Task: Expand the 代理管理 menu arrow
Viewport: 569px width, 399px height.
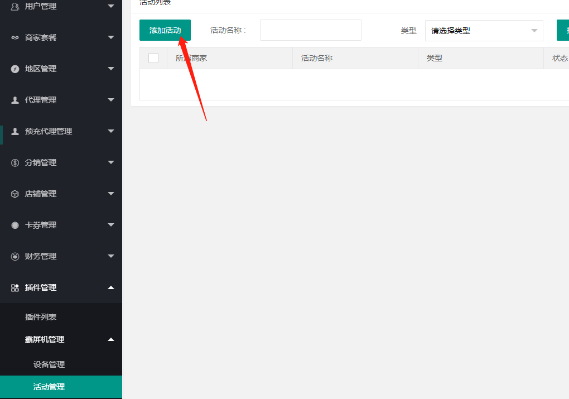Action: pyautogui.click(x=111, y=99)
